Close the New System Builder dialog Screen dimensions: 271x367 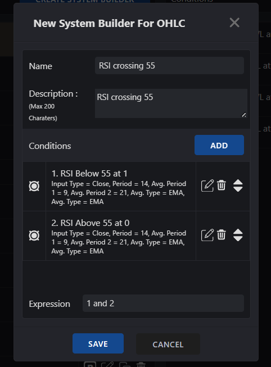pos(234,22)
